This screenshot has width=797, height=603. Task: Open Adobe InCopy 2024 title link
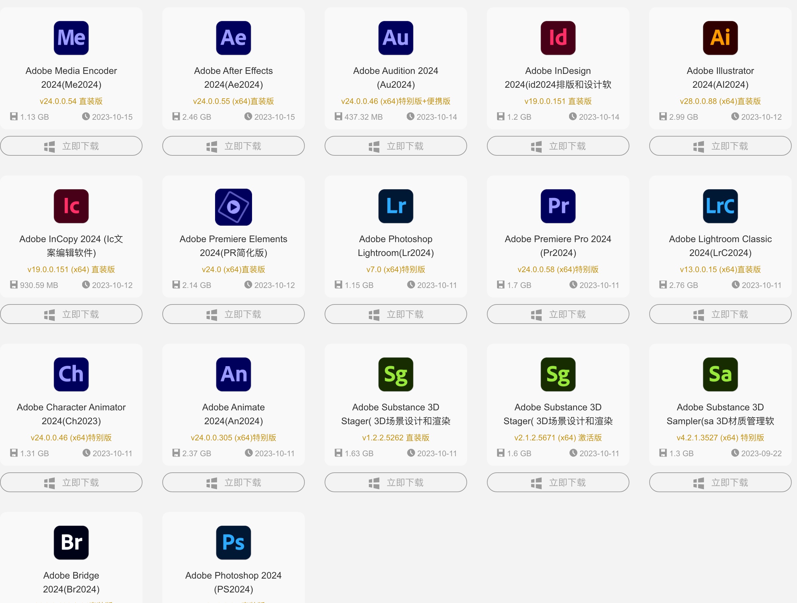[71, 246]
